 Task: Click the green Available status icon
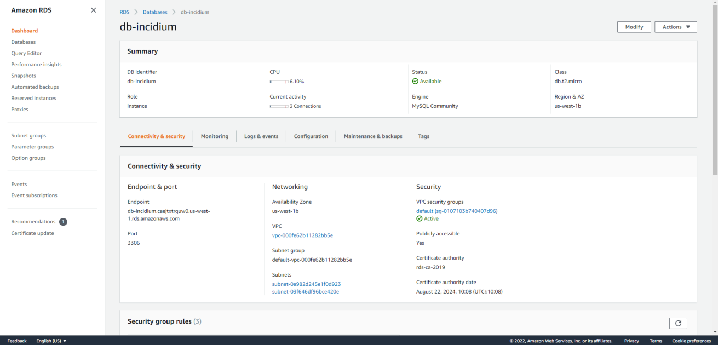[x=415, y=82]
